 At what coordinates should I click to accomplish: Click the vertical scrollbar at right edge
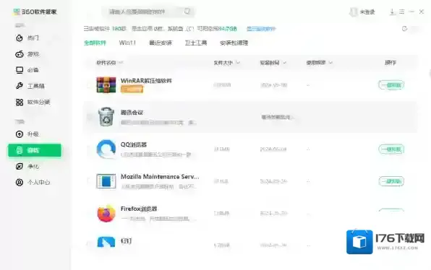[430, 74]
